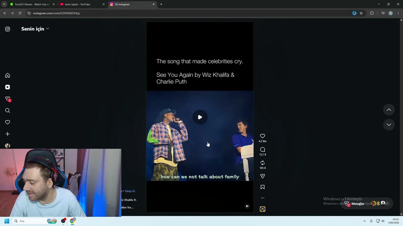Show hidden tray icons chevron
The height and width of the screenshot is (226, 403).
(x=365, y=221)
